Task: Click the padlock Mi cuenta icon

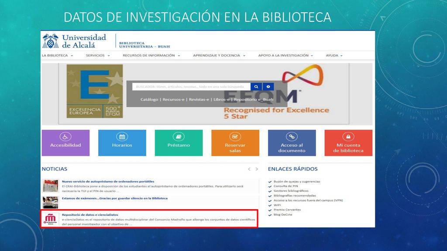Action: (x=348, y=136)
